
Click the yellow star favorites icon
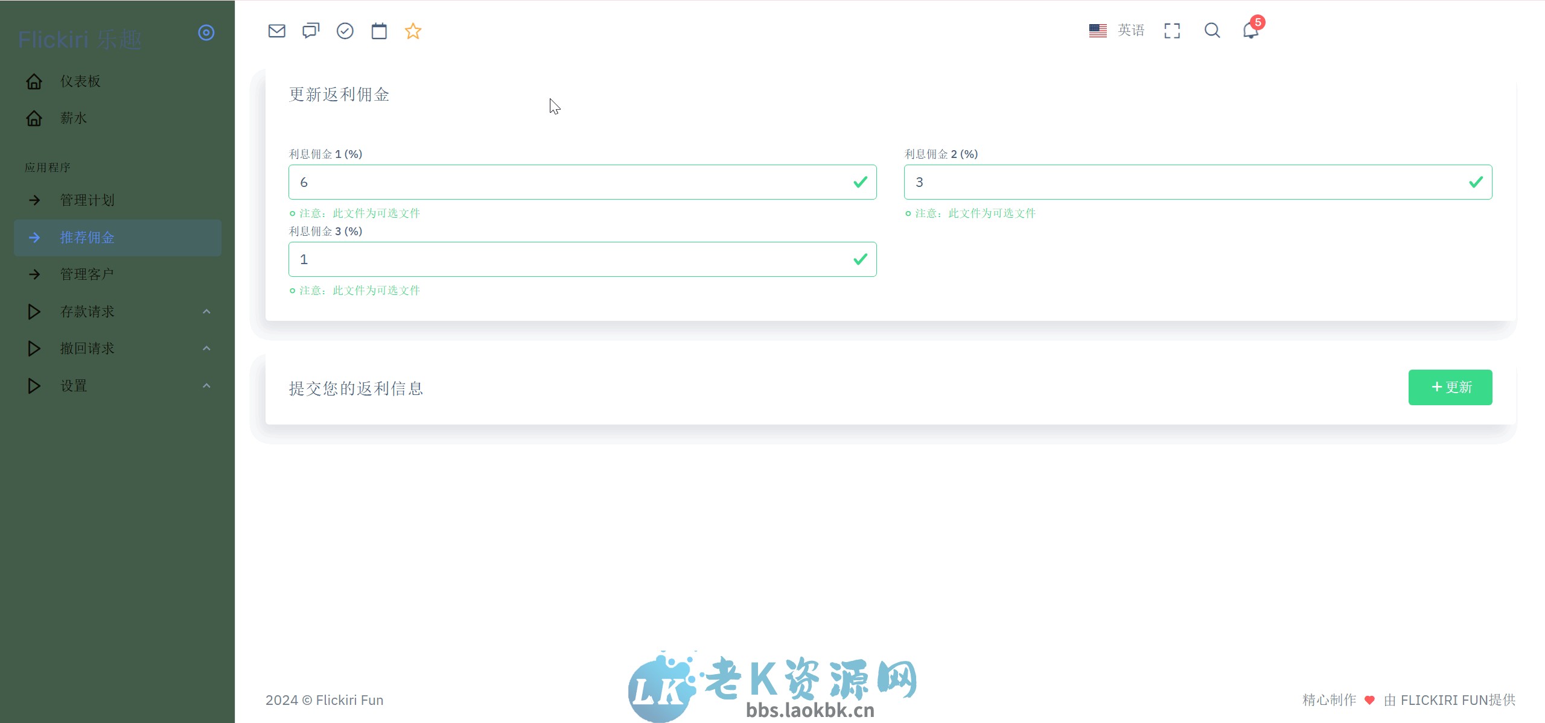(x=413, y=30)
